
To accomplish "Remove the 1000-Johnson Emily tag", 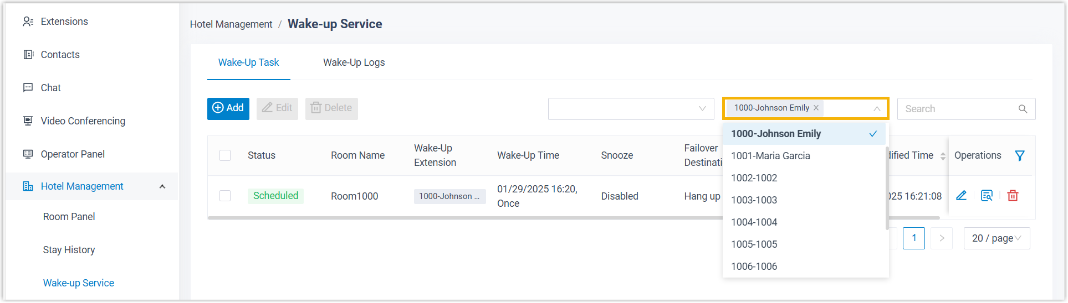I will 816,108.
